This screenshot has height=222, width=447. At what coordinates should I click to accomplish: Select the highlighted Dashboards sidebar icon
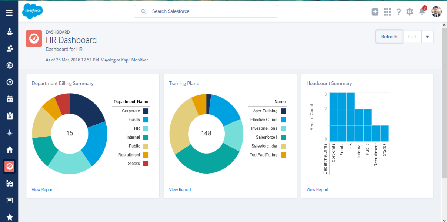[10, 166]
